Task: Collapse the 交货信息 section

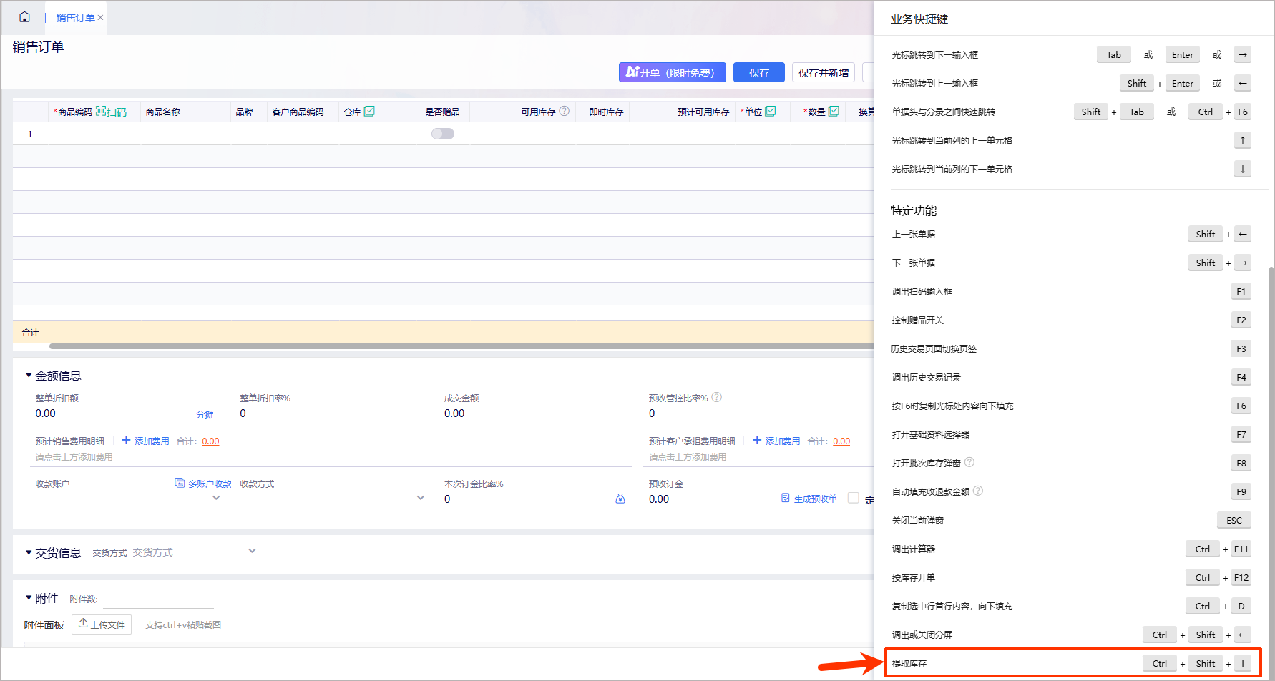Action: click(x=29, y=552)
